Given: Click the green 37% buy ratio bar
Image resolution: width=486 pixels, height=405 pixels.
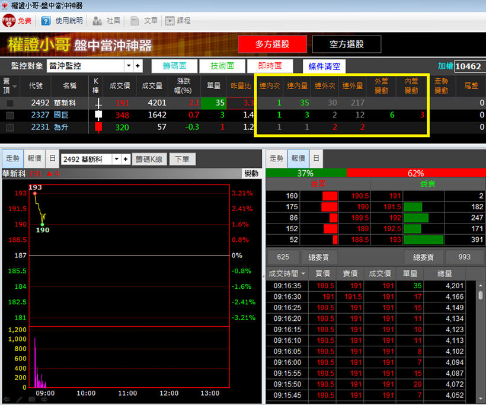Looking at the screenshot, I should (306, 173).
